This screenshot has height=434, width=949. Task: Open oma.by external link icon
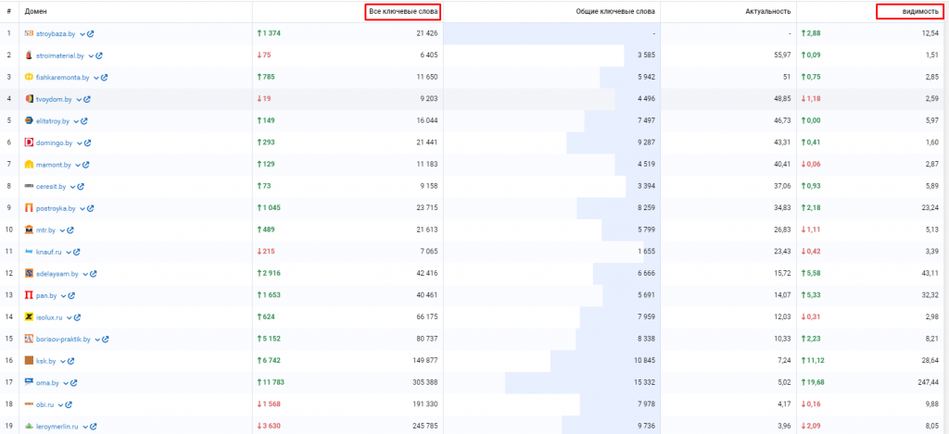(x=74, y=382)
